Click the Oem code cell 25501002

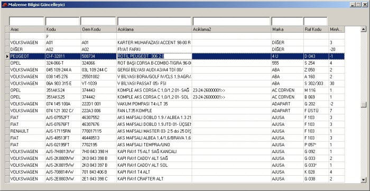tap(99, 77)
